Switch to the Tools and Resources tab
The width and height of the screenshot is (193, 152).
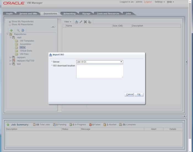click(x=108, y=14)
